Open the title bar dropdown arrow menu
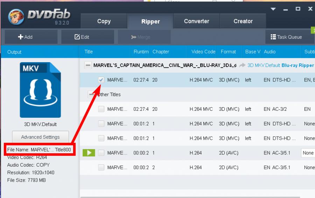Image resolution: width=315 pixels, height=198 pixels. 273,9
